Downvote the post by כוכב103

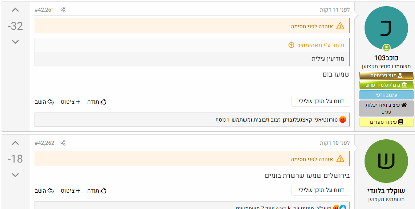click(x=15, y=42)
